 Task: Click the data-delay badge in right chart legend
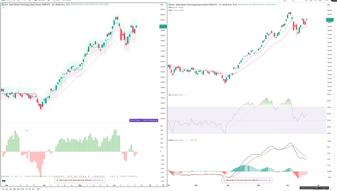(x=236, y=4)
